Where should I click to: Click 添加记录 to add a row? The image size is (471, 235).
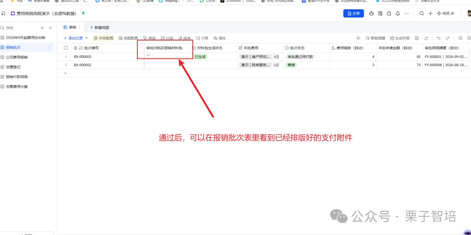tap(73, 38)
